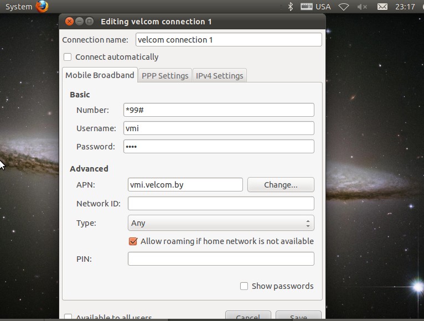
Task: Open the Firefox browser icon in panel
Action: (42, 7)
